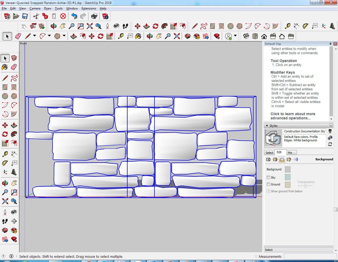Select the Eraser tool in left toolbar
338x262 pixels.
(x=14, y=67)
